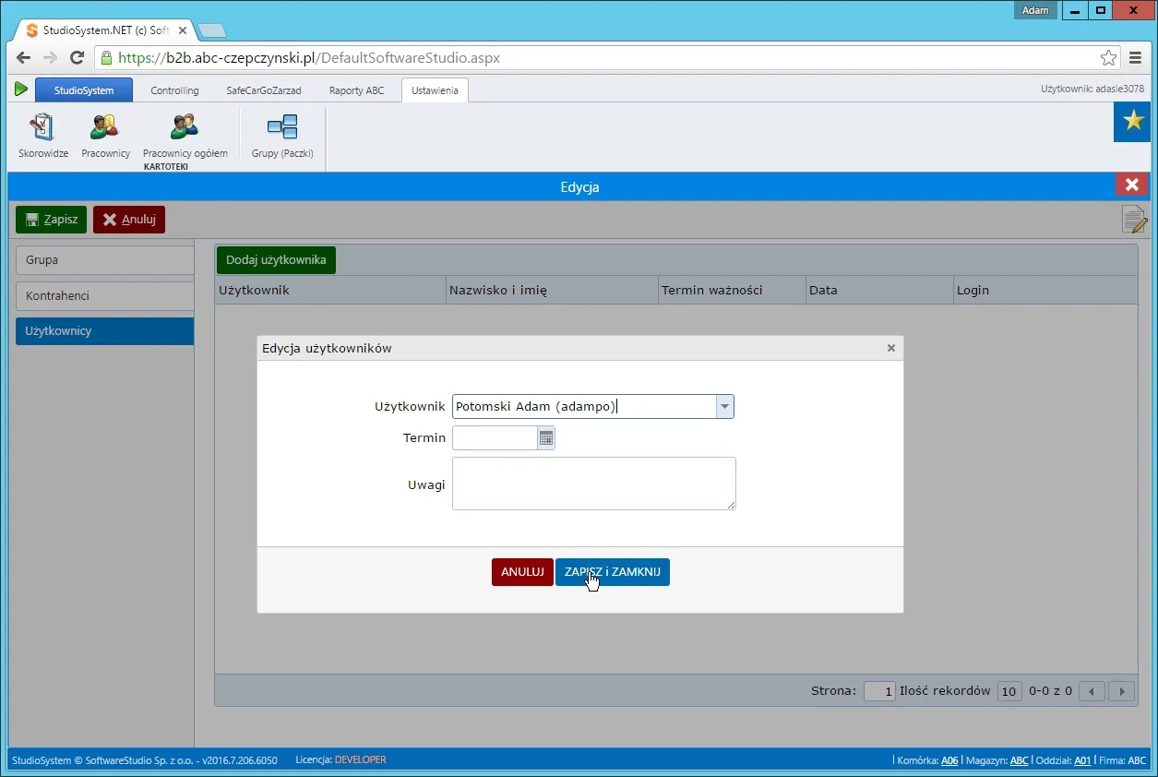Viewport: 1158px width, 777px height.
Task: Click the Komórka A06 link
Action: coord(949,760)
